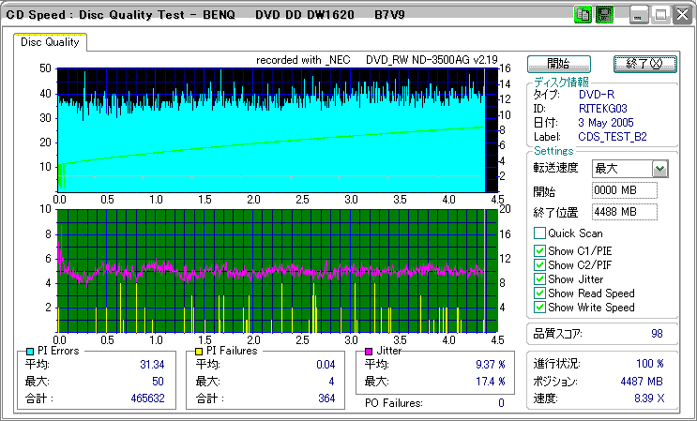
Task: Click the 開始 start button
Action: coord(558,64)
